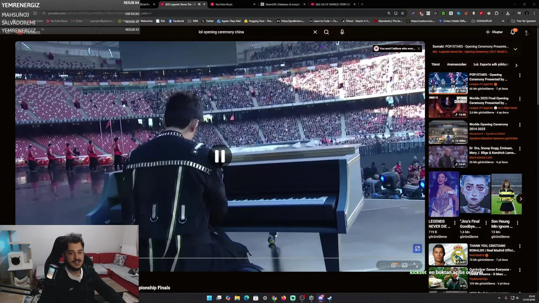539x303 pixels.
Task: Open the Black Market Latin channel link
Action: pyautogui.click(x=480, y=157)
